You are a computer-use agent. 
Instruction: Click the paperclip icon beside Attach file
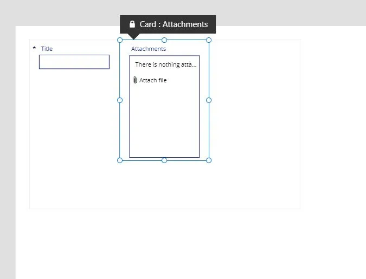(x=135, y=80)
